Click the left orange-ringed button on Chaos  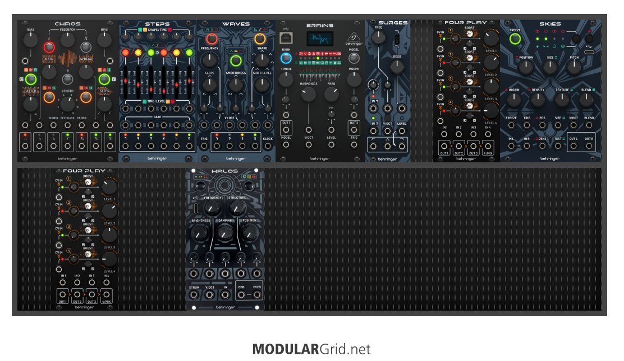click(x=49, y=97)
